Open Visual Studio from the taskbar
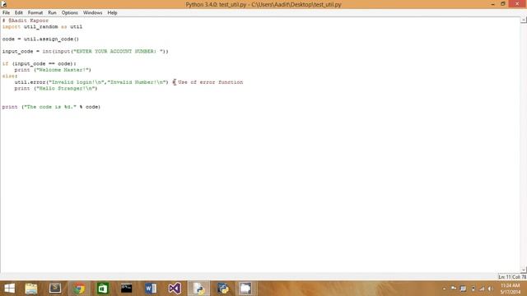Screen dimensions: 527x296 pos(175,289)
